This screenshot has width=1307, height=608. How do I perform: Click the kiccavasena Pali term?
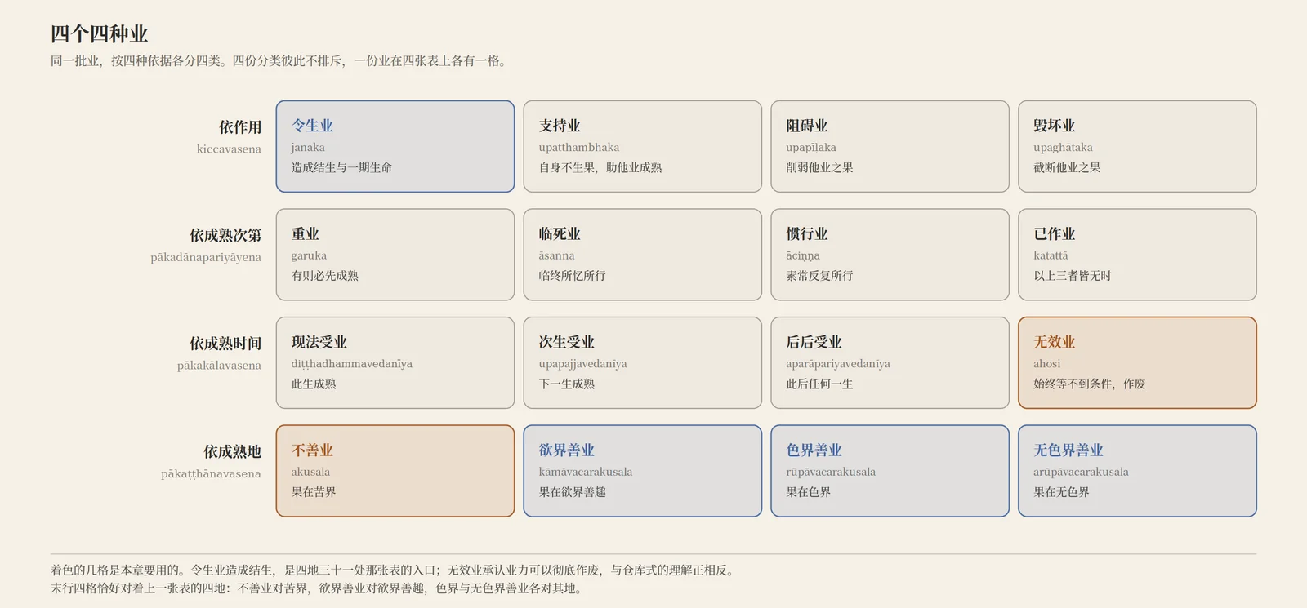(229, 149)
